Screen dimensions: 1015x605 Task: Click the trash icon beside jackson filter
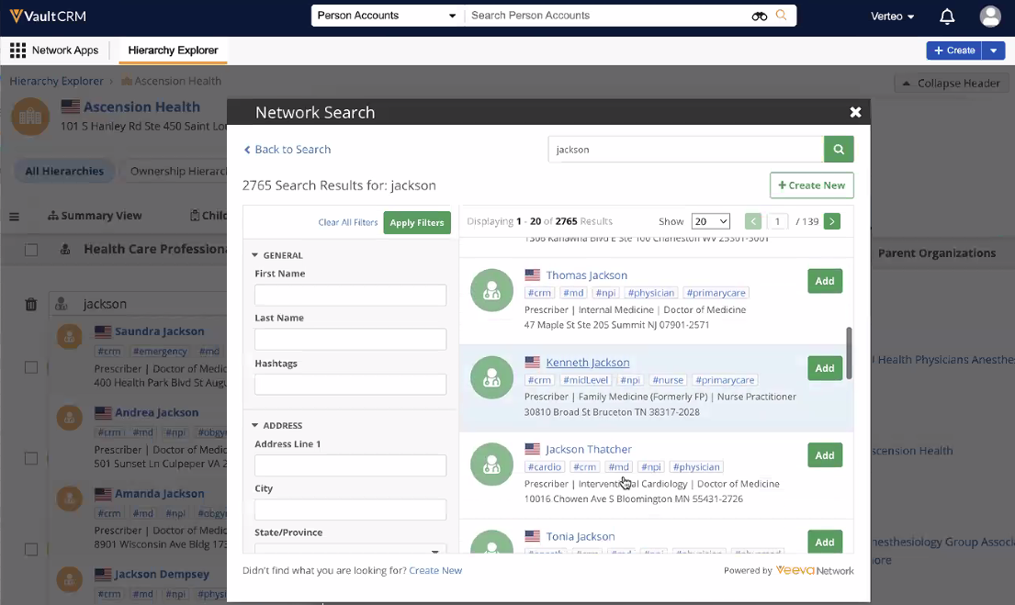point(30,304)
